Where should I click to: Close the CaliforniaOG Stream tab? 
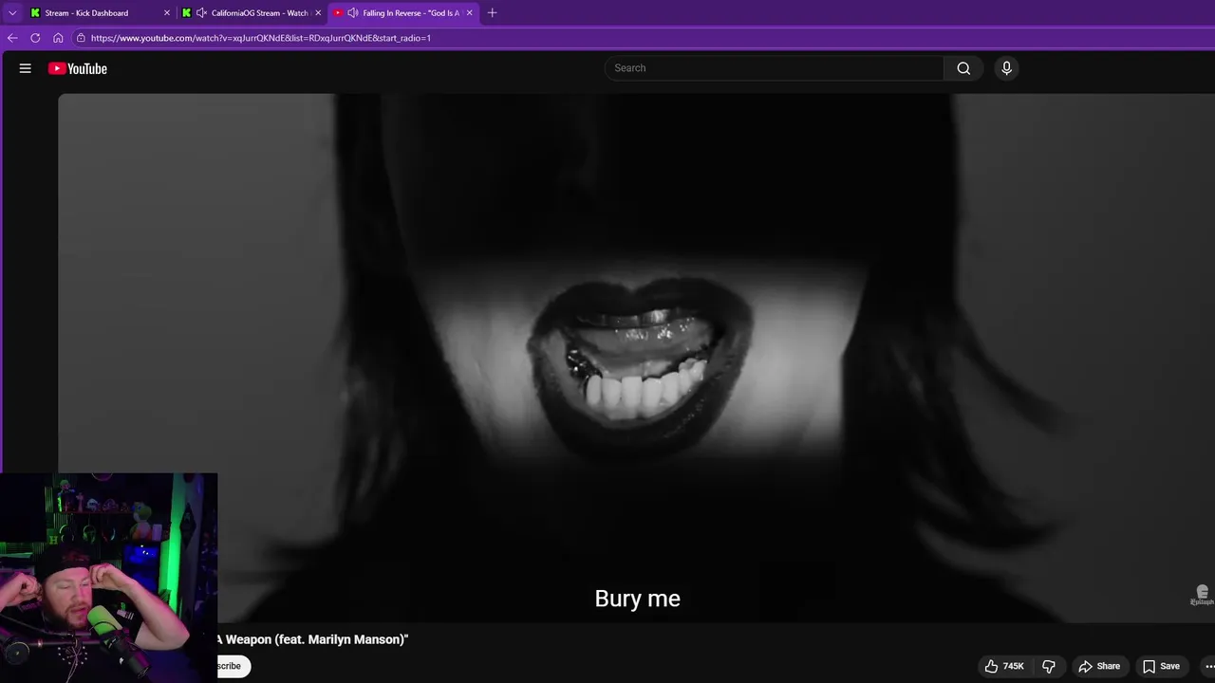[318, 13]
